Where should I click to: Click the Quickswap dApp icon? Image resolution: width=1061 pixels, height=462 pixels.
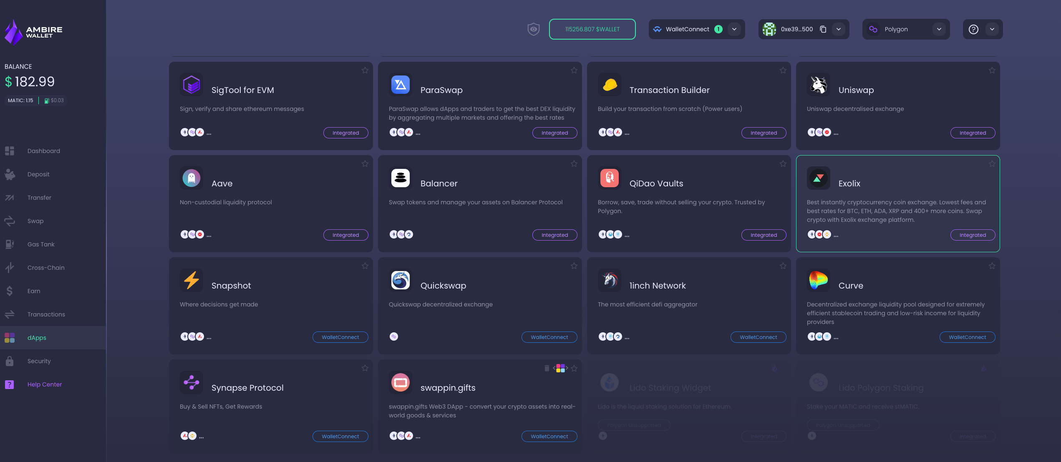click(x=401, y=280)
